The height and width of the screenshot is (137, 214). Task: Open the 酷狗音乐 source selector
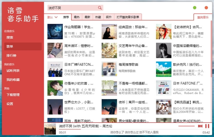203,17
